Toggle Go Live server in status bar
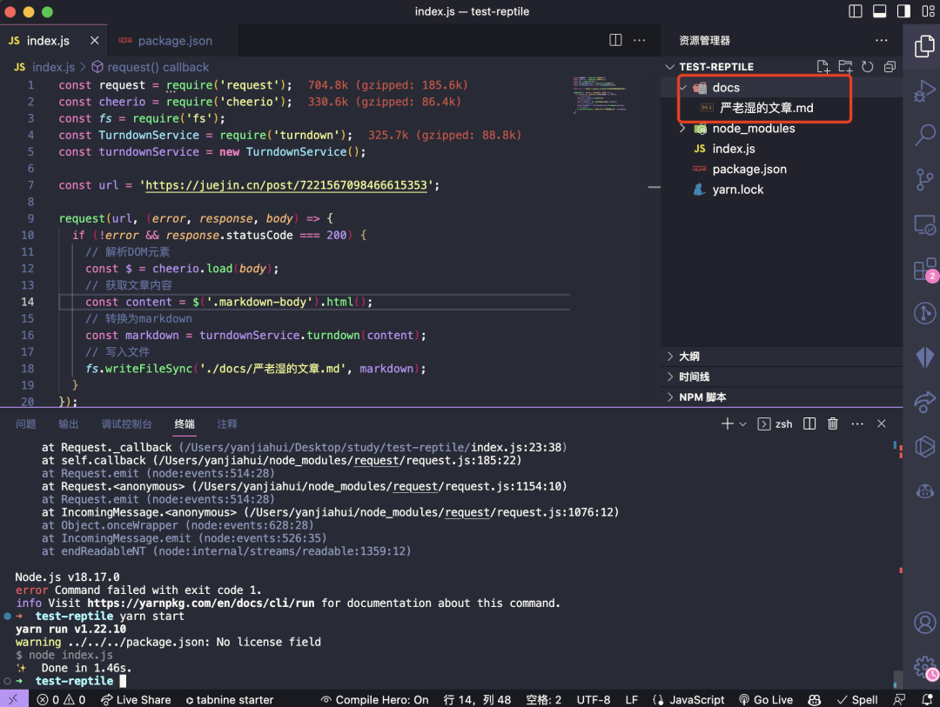940x707 pixels. click(766, 699)
